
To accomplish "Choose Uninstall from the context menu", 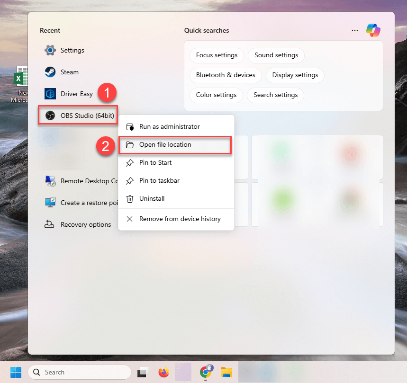I will [176, 199].
